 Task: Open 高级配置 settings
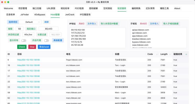coord(58,40)
